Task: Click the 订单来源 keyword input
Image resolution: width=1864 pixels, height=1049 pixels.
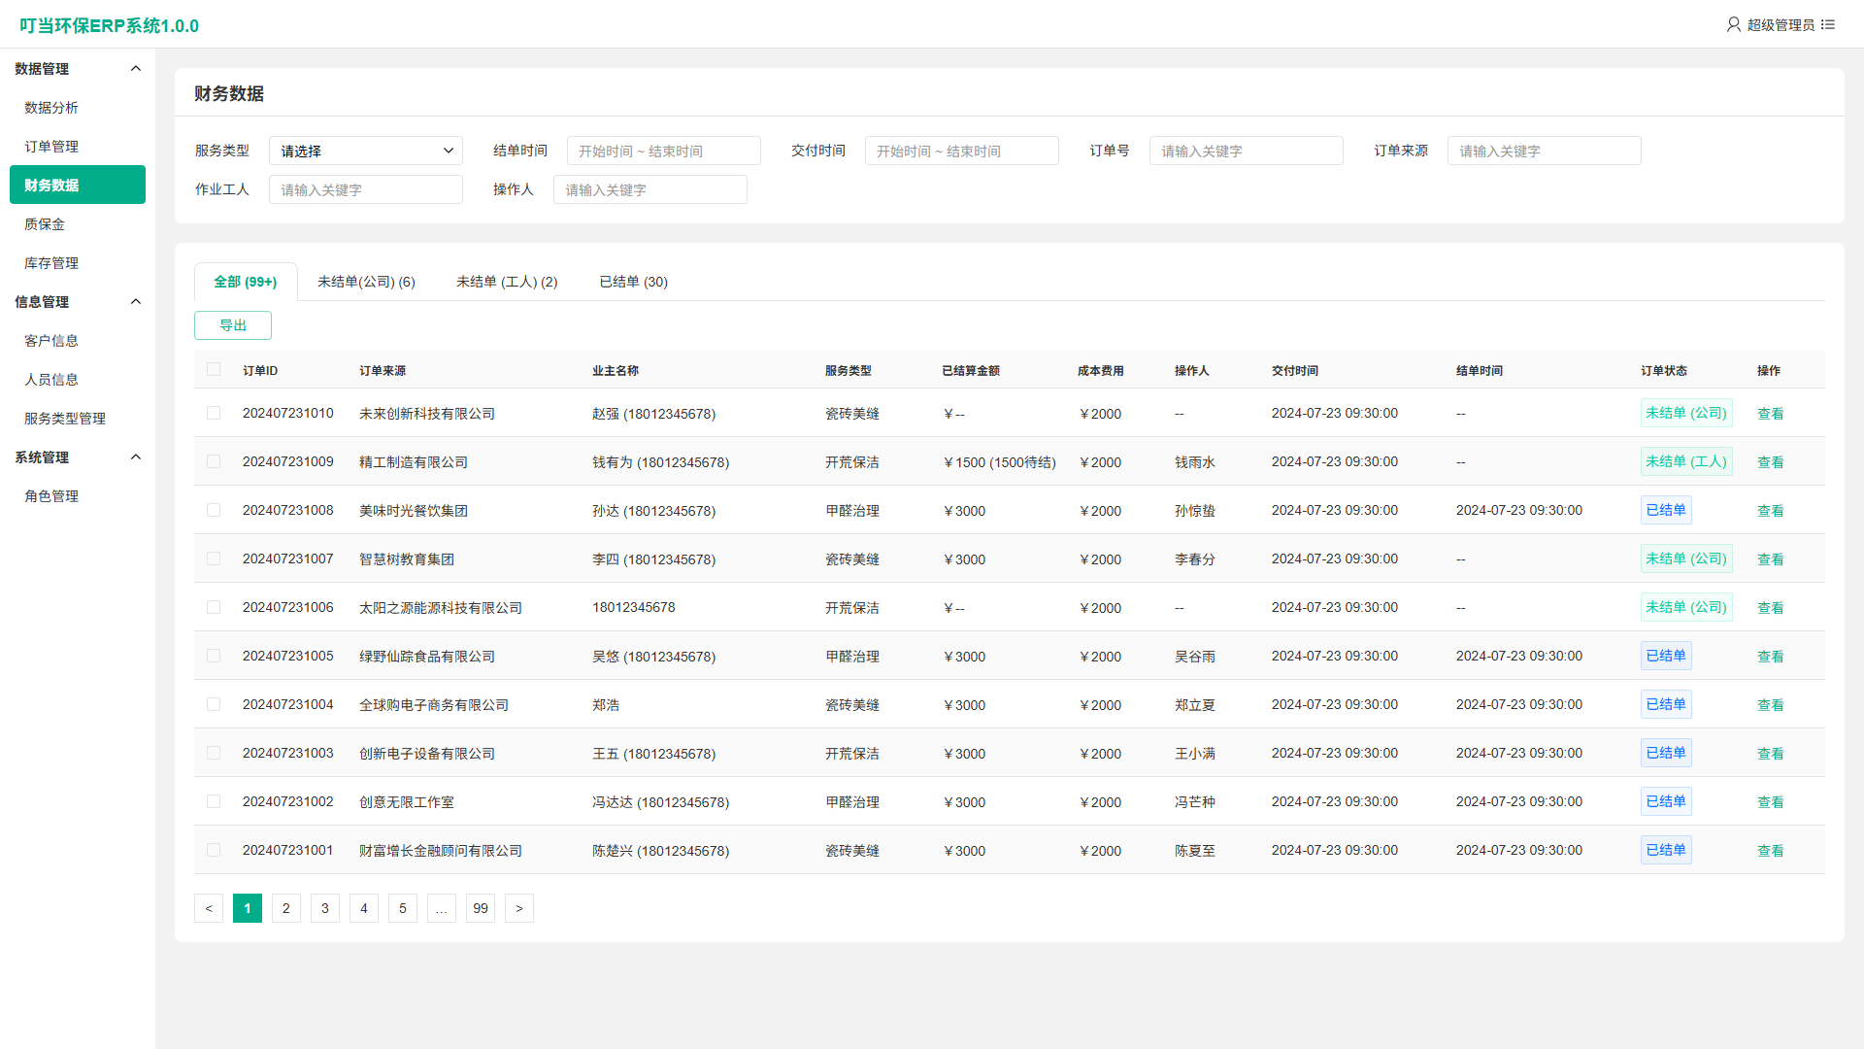Action: coord(1545,151)
